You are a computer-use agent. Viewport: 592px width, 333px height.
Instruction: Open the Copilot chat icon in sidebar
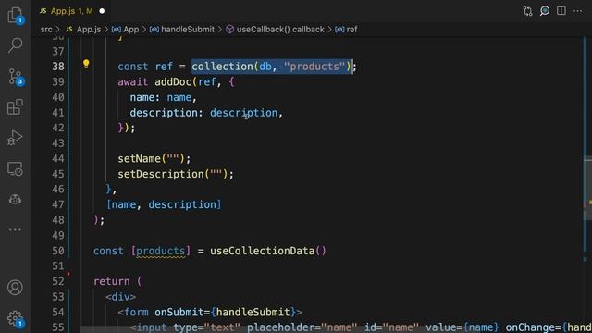pos(15,199)
